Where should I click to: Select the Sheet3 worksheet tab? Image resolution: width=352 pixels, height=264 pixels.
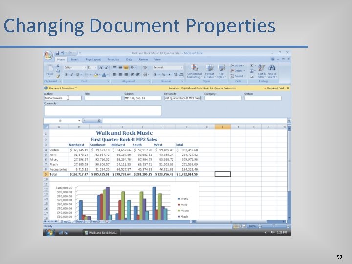click(x=94, y=221)
